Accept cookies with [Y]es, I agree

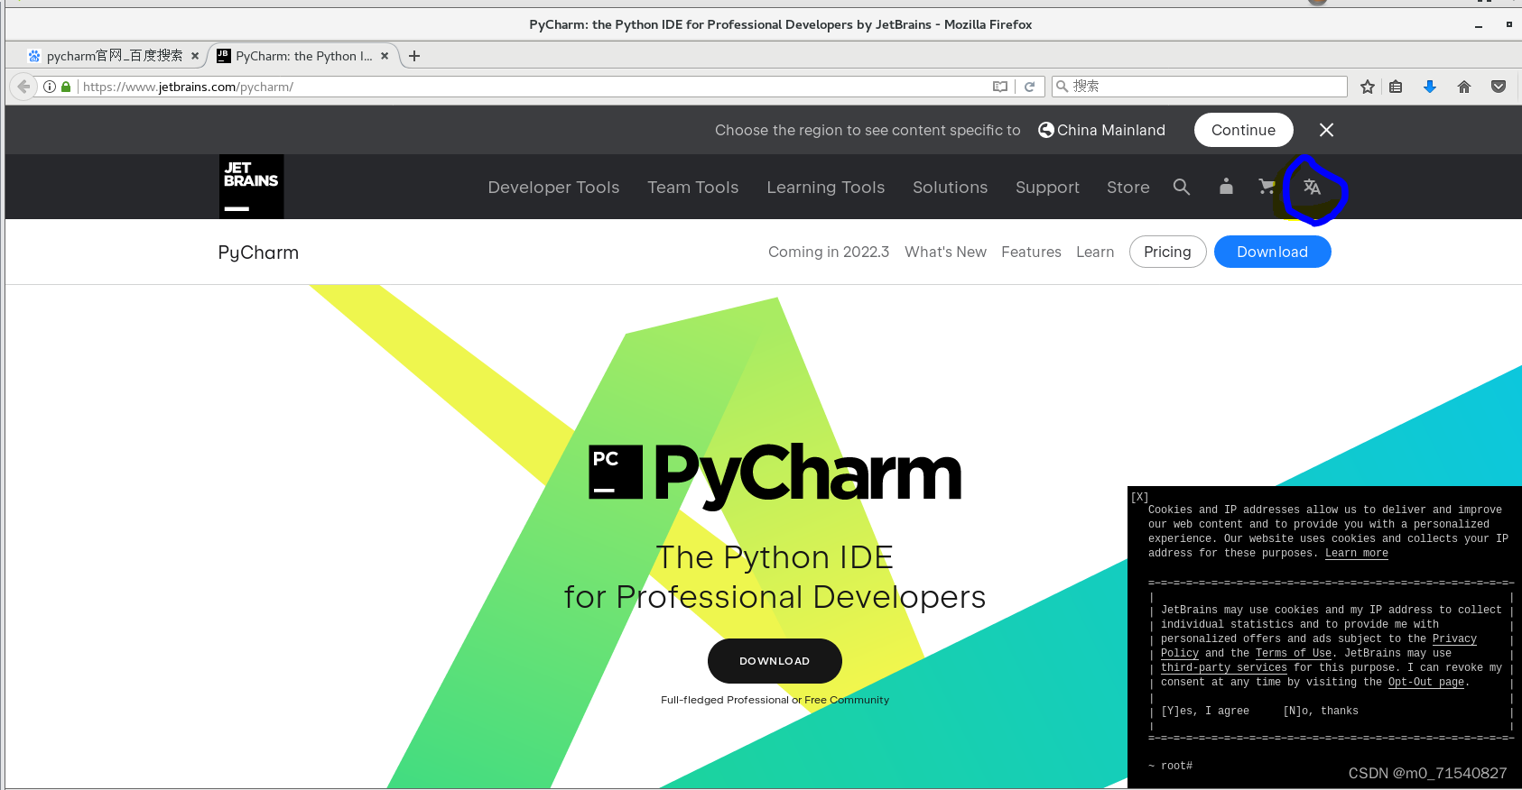click(1205, 711)
